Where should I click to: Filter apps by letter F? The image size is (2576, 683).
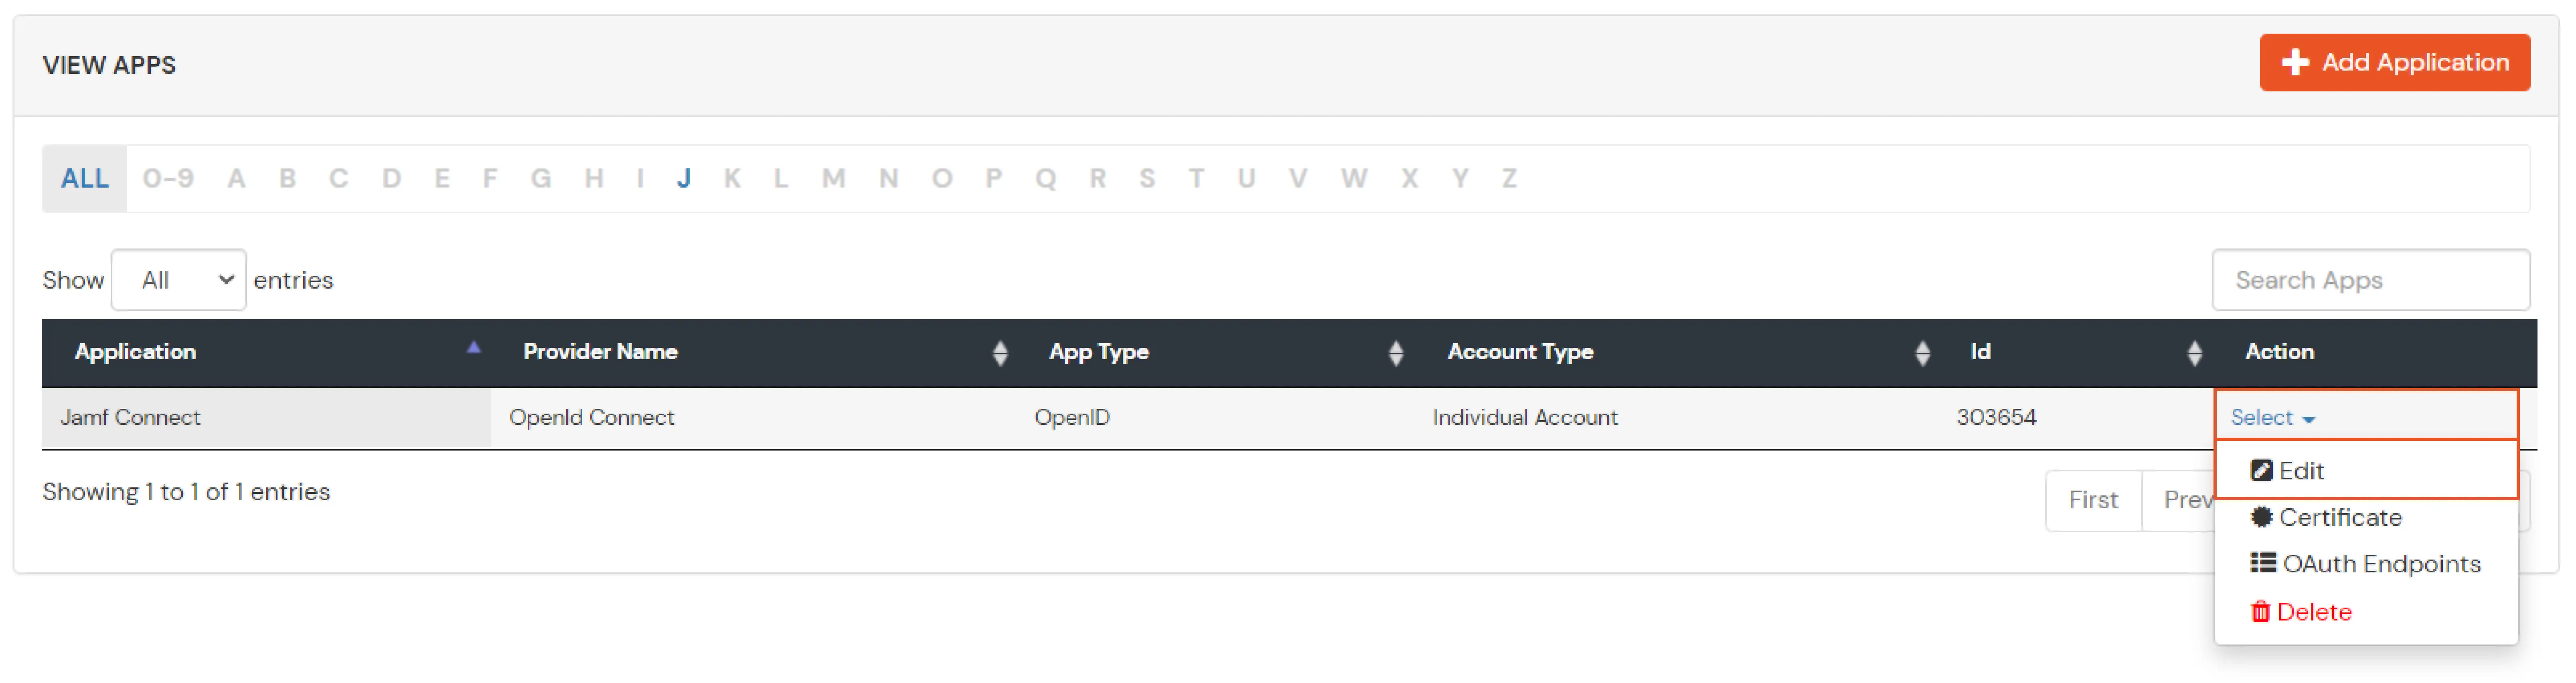tap(490, 179)
